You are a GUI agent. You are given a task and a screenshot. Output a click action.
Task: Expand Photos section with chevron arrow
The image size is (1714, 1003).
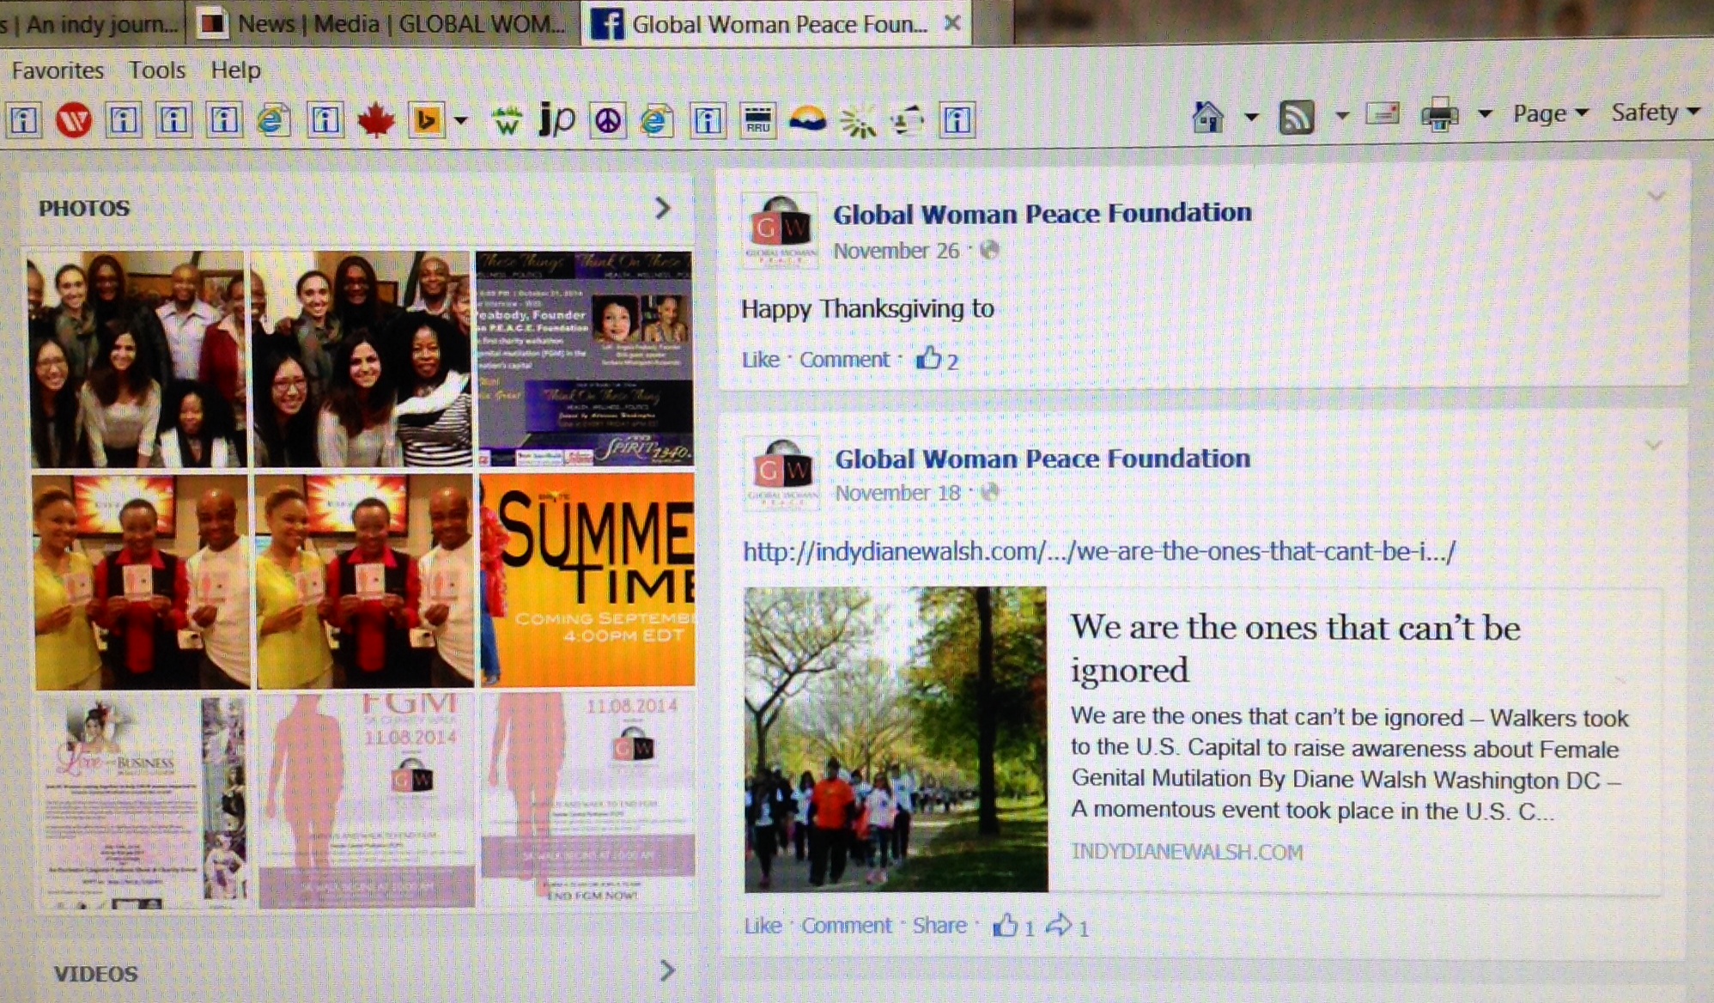pos(662,208)
